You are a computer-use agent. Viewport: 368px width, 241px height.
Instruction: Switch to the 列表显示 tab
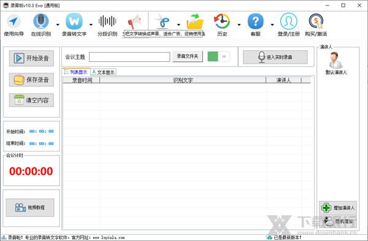[76, 72]
